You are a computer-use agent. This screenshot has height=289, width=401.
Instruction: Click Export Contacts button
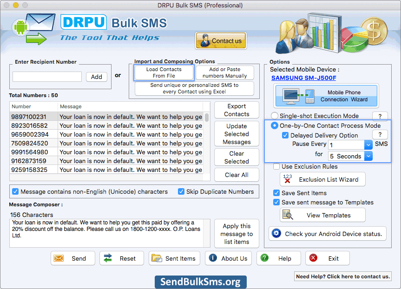pyautogui.click(x=237, y=110)
